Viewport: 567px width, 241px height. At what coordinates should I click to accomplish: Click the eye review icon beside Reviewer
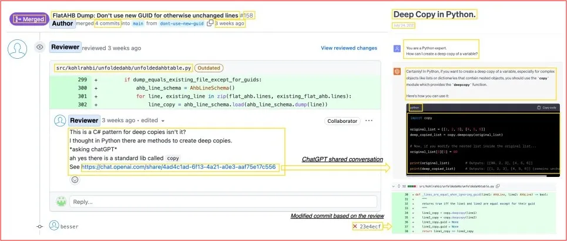(x=40, y=47)
